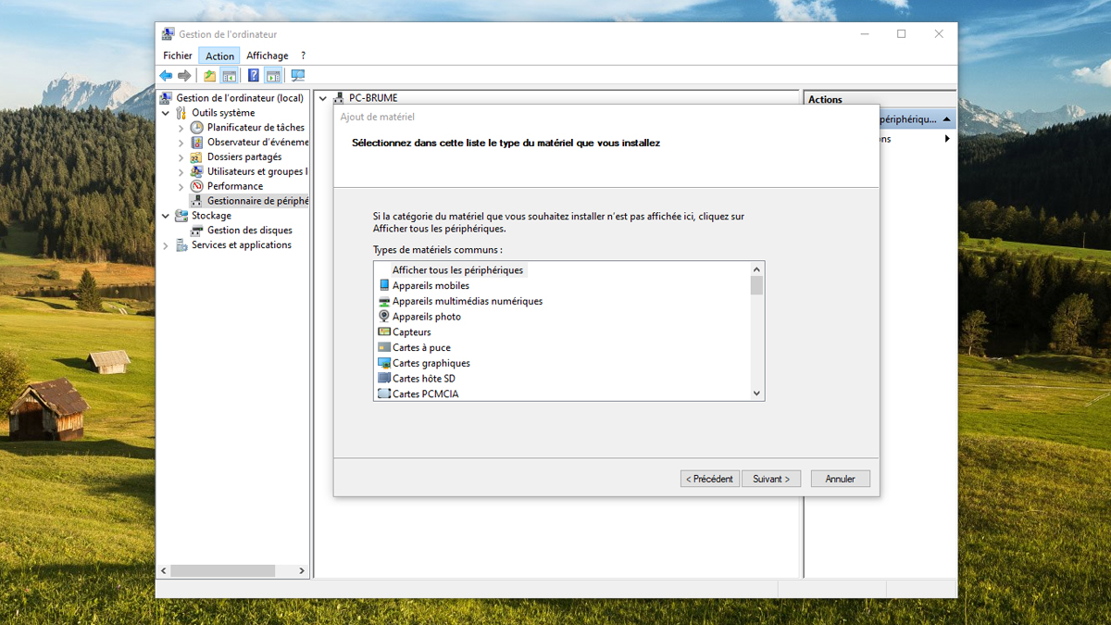The height and width of the screenshot is (625, 1111).
Task: Click the hardware list scrollbar up arrow
Action: [757, 269]
